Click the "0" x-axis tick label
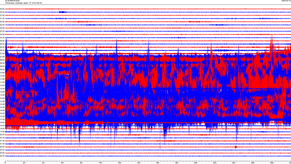 [x=5, y=163]
